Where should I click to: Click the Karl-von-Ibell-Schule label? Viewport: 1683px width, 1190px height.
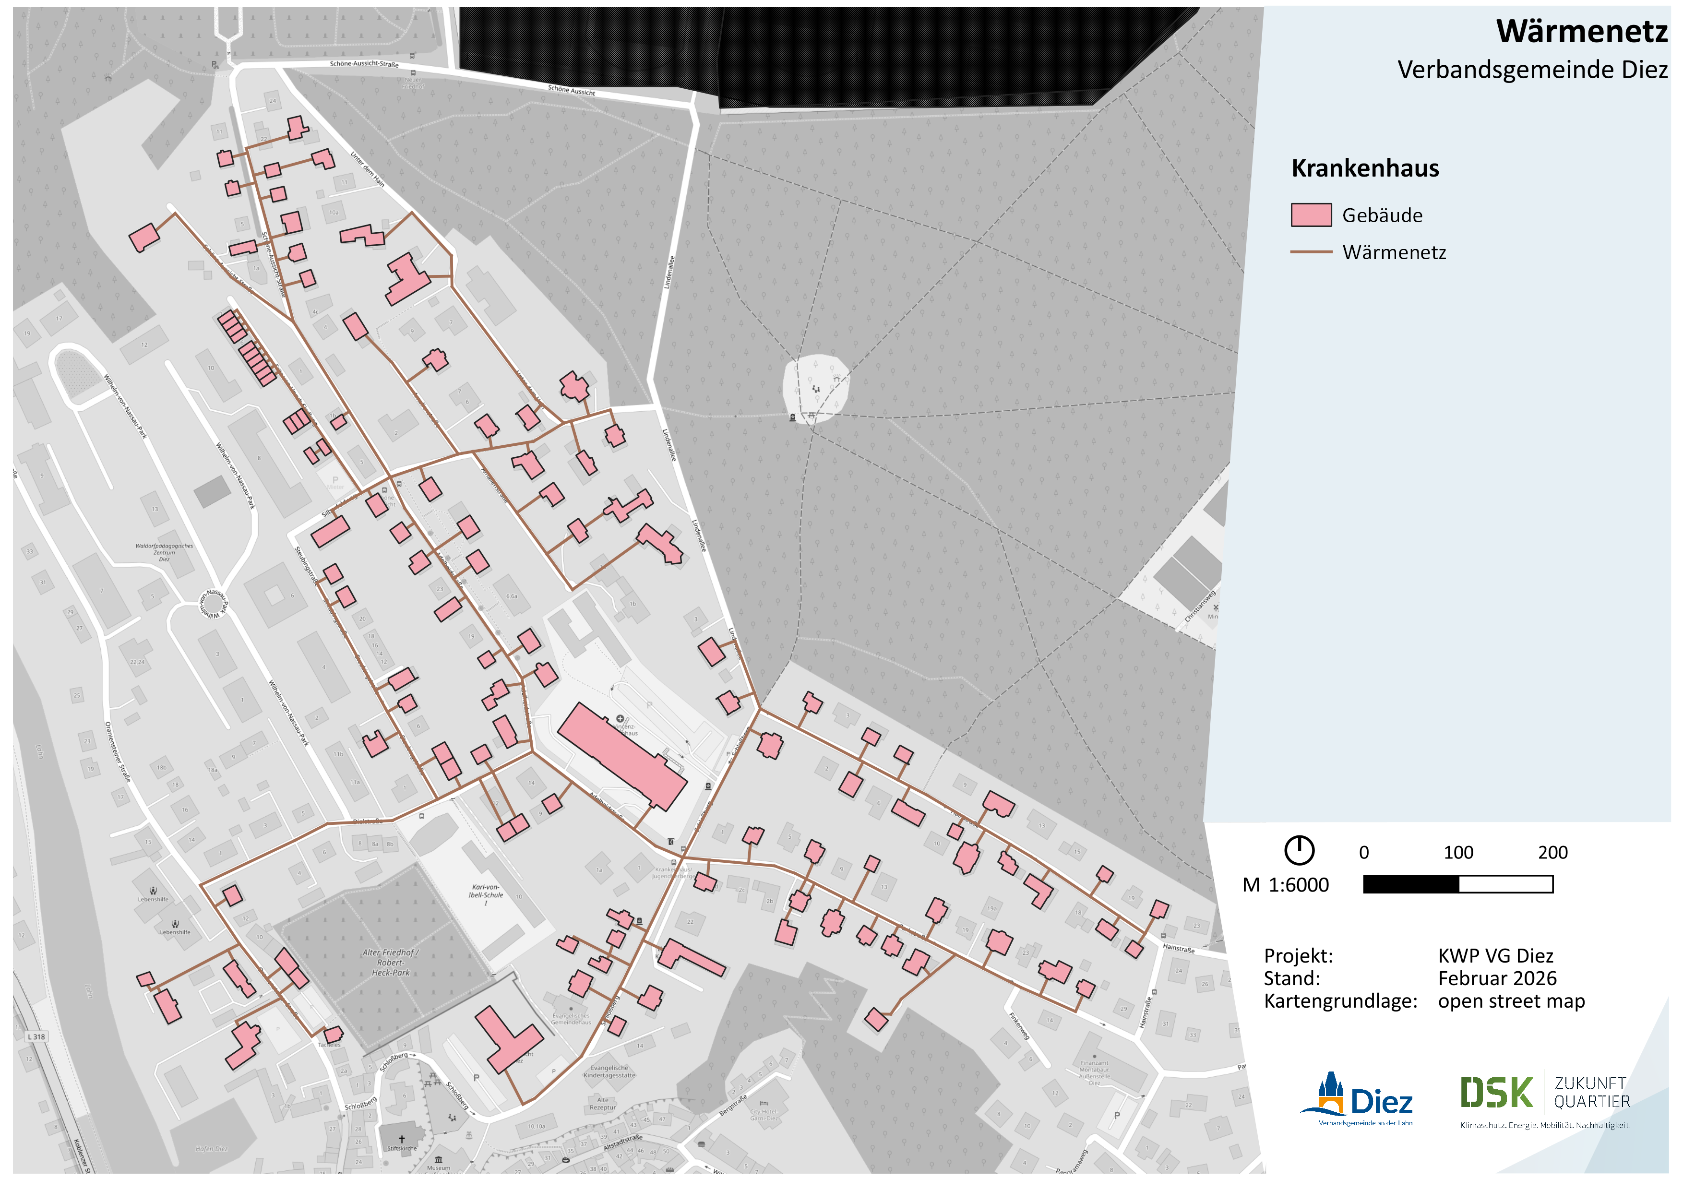coord(485,895)
